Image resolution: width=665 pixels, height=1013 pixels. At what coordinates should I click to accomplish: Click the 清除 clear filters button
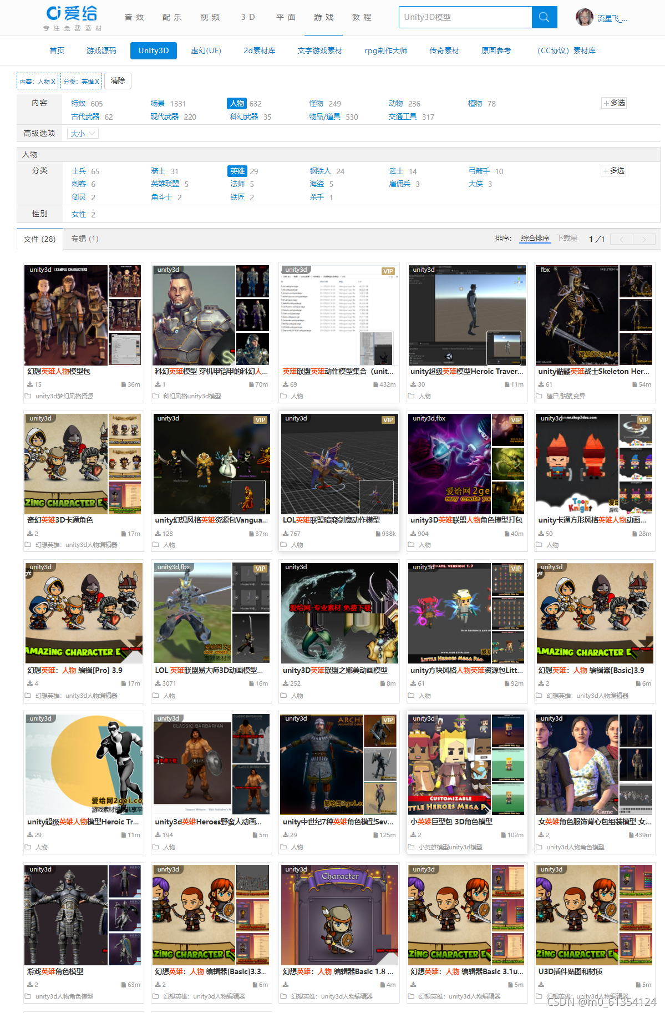point(118,81)
